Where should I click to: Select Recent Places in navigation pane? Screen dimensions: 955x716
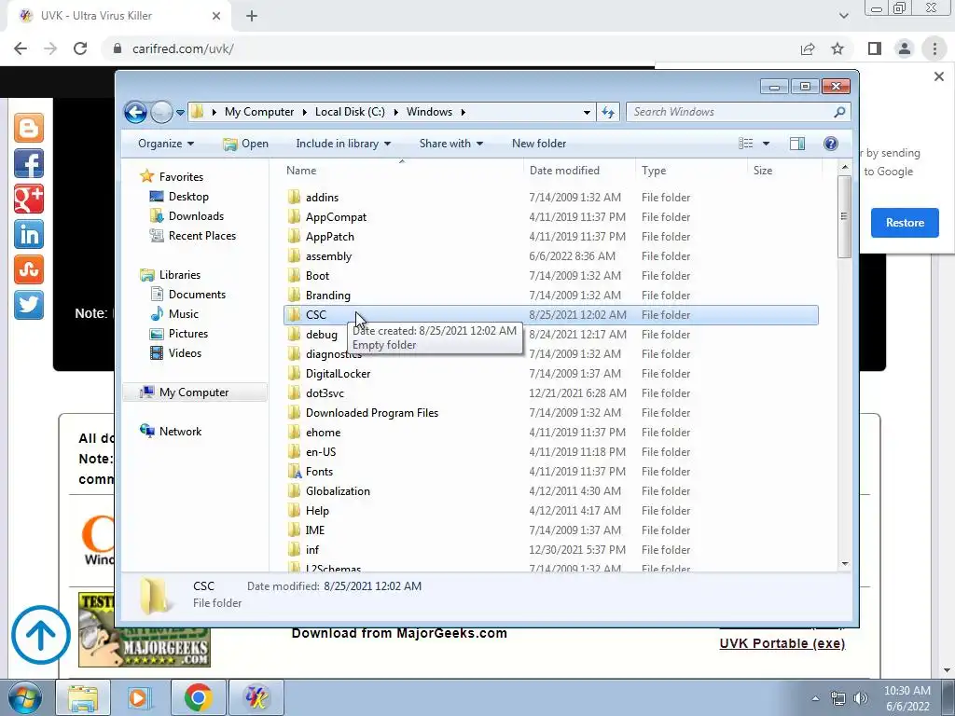coord(201,236)
